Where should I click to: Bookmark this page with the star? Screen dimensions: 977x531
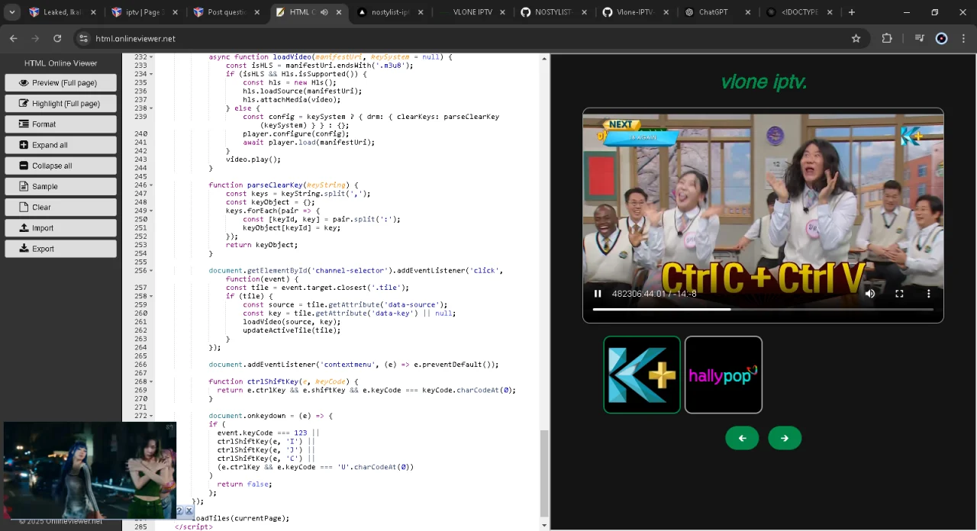pos(856,38)
